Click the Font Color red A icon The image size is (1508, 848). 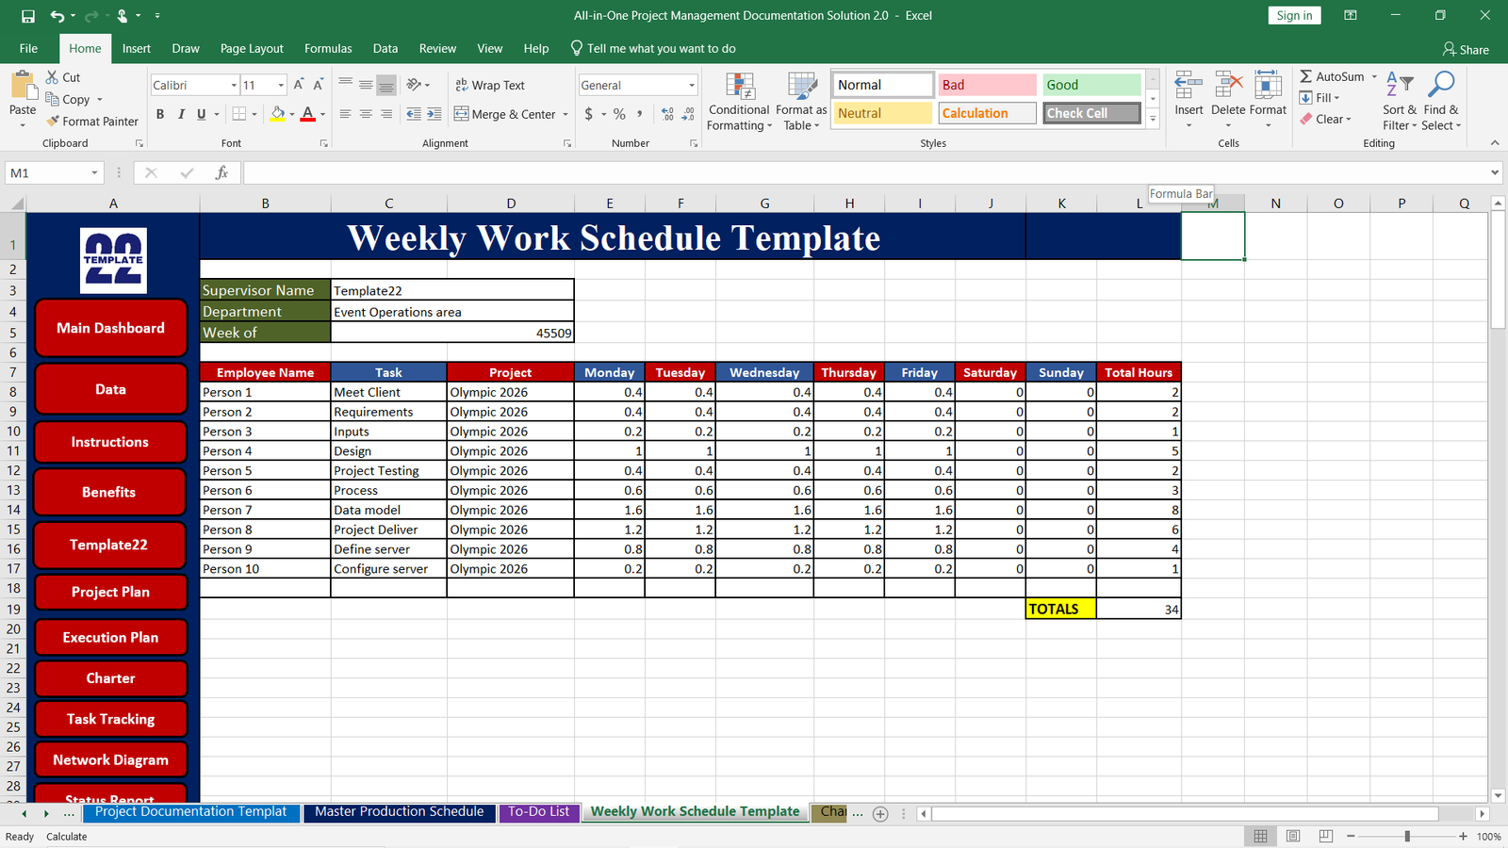307,114
